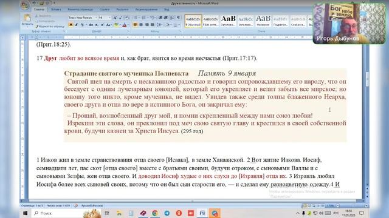This screenshot has width=389, height=218.
Task: Expand the Font group dialog launcher
Action: (128, 31)
